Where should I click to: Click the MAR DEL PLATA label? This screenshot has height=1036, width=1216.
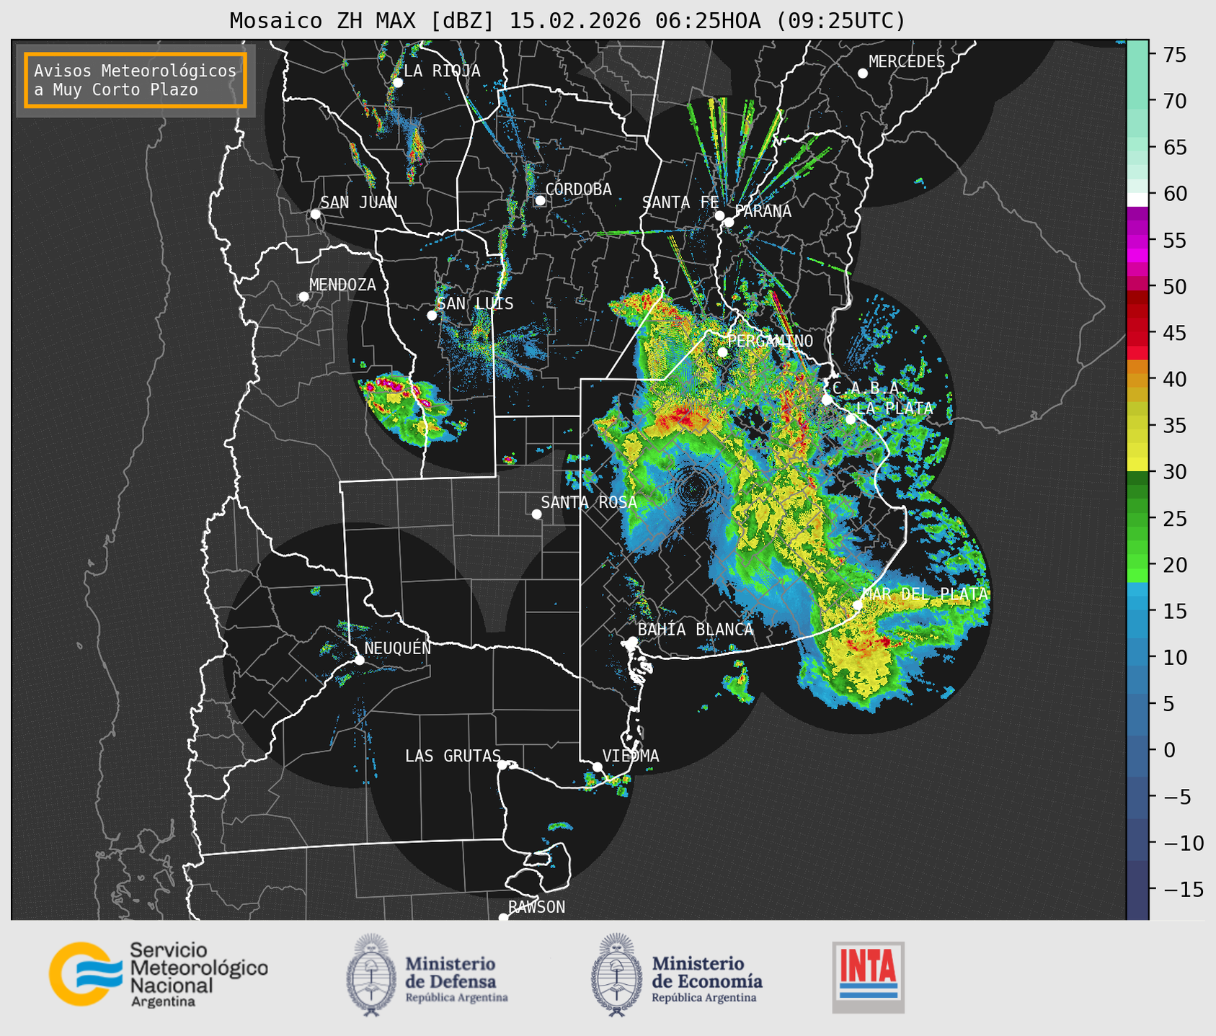925,594
